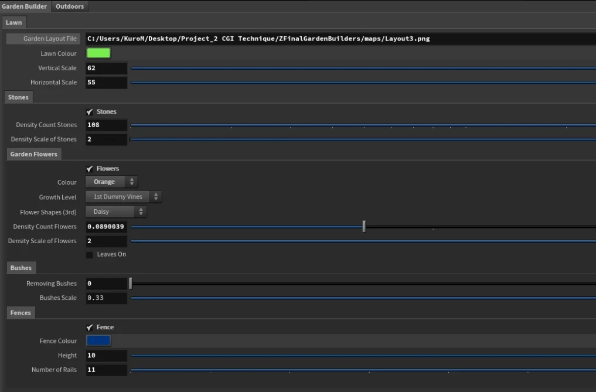Click the Garden Layout File label button
596x392 pixels.
click(x=43, y=39)
